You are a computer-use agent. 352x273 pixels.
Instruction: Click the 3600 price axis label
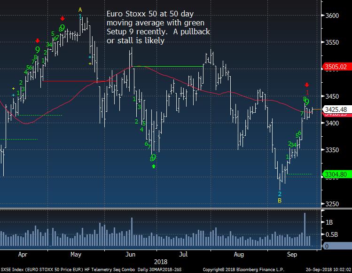pyautogui.click(x=332, y=16)
